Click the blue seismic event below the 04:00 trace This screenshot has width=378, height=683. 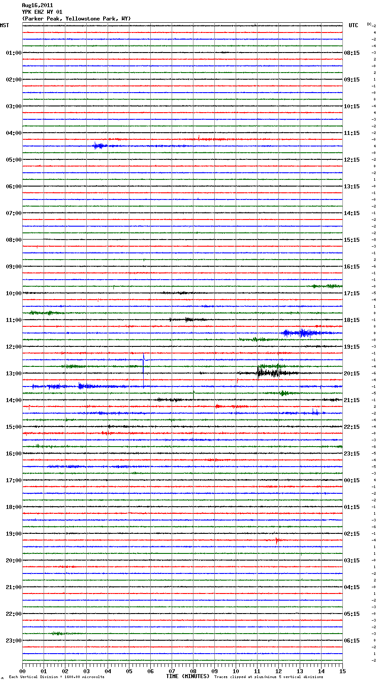(99, 146)
